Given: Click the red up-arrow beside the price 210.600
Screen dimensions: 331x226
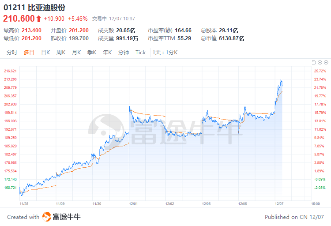Looking at the screenshot, I should pyautogui.click(x=38, y=19).
